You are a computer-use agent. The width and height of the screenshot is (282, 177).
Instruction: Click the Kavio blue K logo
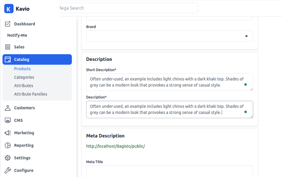point(9,9)
